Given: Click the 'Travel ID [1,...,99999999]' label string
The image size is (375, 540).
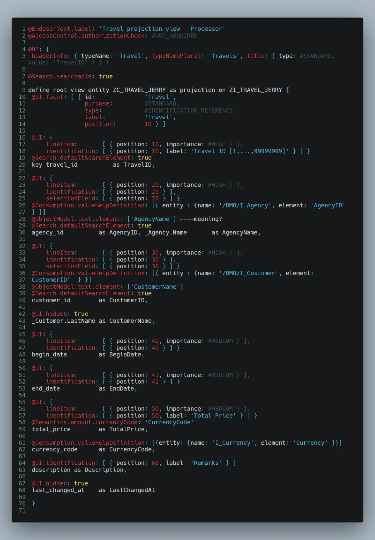Looking at the screenshot, I should (x=240, y=151).
